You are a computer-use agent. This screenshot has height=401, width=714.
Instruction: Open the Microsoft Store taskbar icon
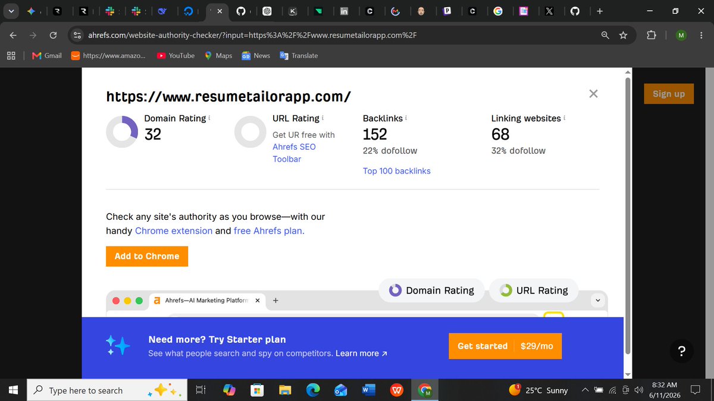click(257, 390)
